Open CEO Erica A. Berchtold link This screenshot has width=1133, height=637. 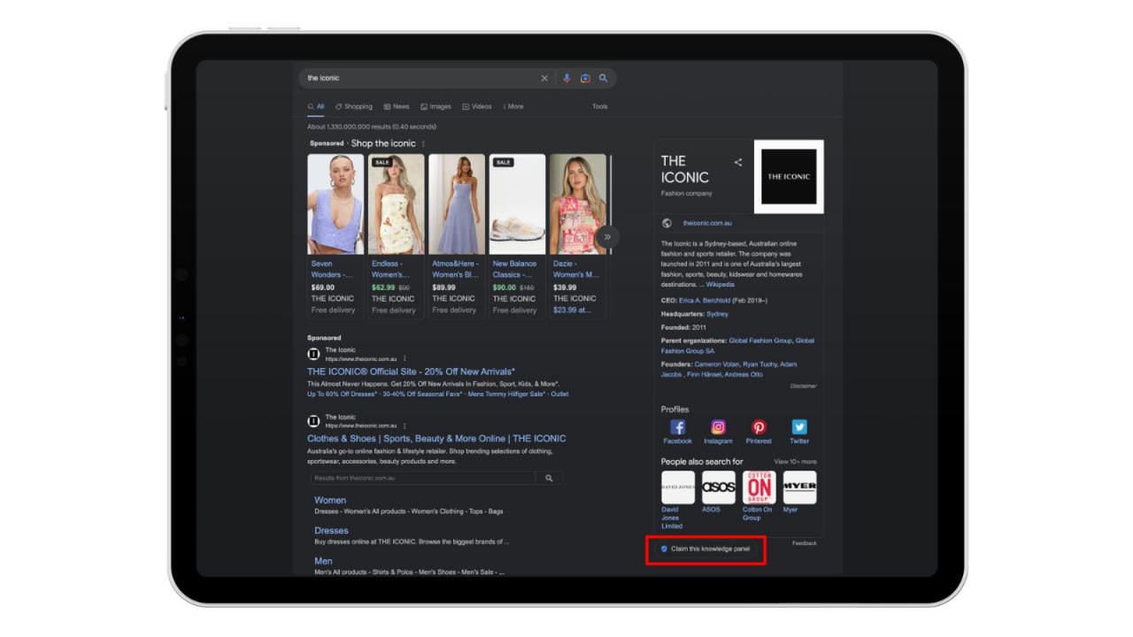click(704, 301)
